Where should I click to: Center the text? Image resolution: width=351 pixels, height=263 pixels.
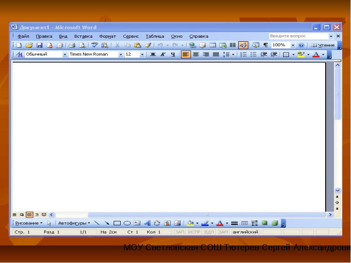click(196, 54)
